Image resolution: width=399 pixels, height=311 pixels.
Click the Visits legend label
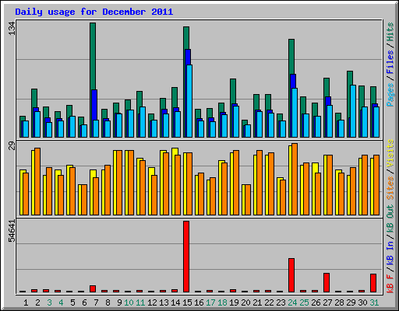pyautogui.click(x=390, y=153)
